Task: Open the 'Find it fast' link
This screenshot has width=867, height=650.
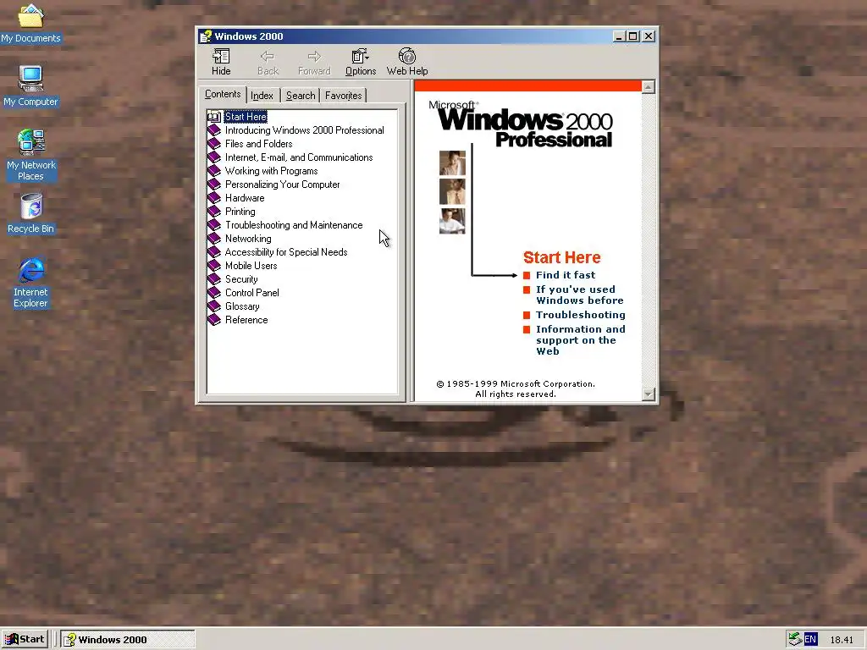Action: coord(565,275)
